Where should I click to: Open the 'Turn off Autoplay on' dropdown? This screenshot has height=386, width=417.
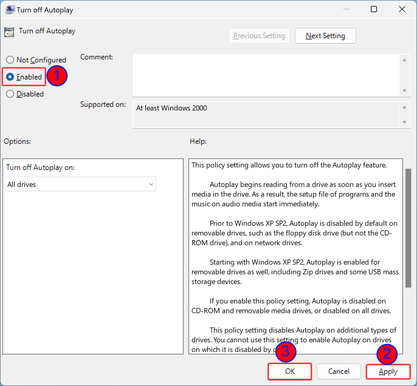pos(81,184)
